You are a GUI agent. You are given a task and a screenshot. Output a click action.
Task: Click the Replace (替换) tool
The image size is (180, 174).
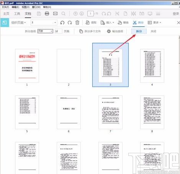tap(123, 23)
